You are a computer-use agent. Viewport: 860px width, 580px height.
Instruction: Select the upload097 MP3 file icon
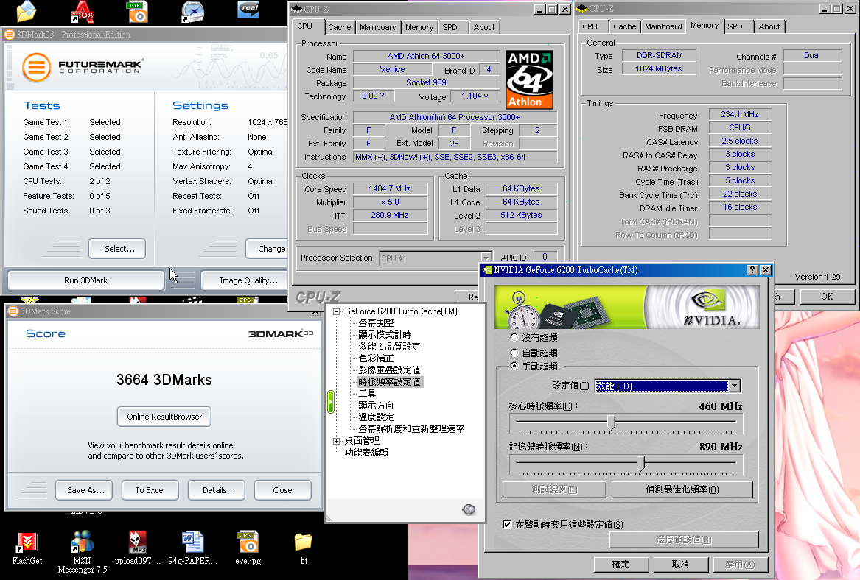click(x=138, y=542)
